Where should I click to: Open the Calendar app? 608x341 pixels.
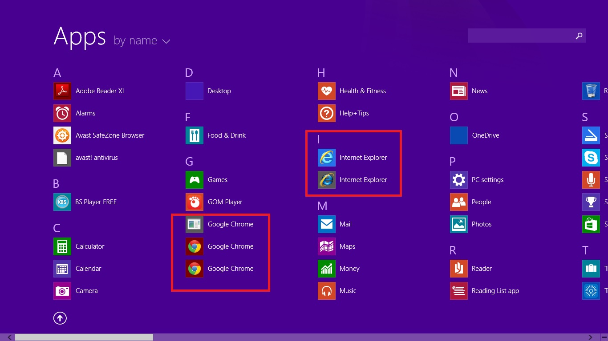(x=77, y=269)
